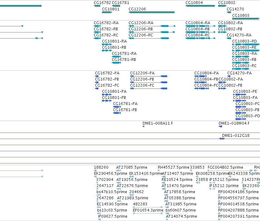The image size is (260, 221).
Task: Open protein CG10803-PD
Action: click(x=248, y=116)
